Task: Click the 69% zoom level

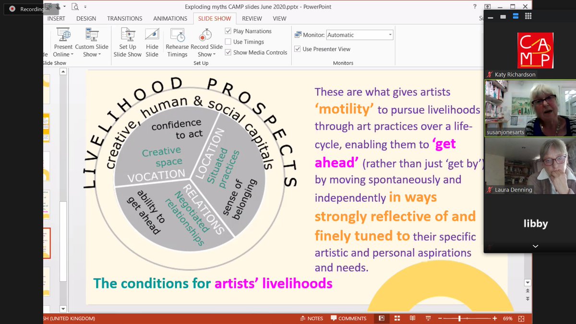Action: [507, 318]
